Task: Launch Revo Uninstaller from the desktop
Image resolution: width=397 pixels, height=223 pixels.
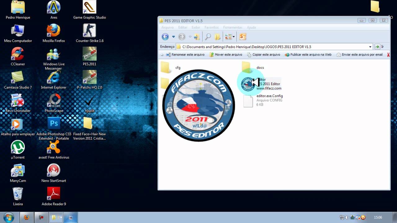Action: point(18,100)
